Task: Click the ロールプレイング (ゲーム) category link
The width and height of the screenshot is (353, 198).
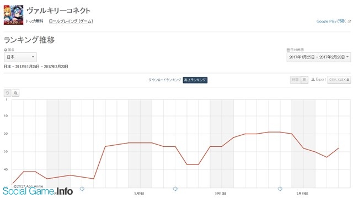Action: [71, 21]
